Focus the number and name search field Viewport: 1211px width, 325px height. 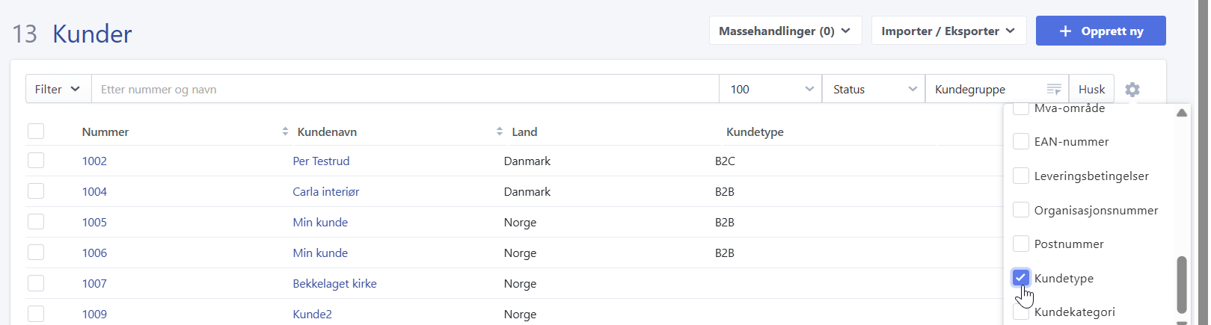click(404, 90)
